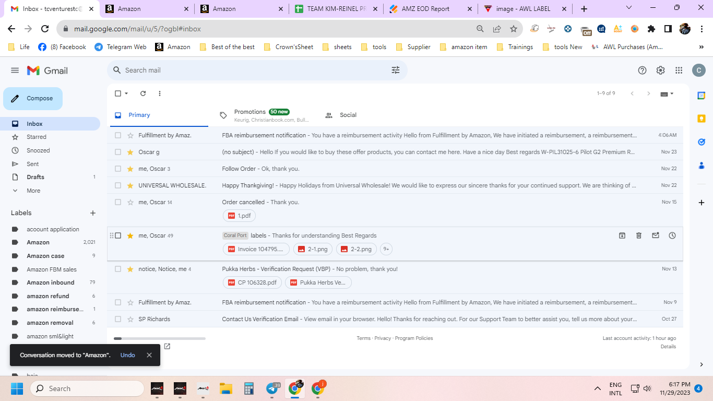The width and height of the screenshot is (713, 401).
Task: Tick the 'Follow Order' email checkbox
Action: [118, 169]
